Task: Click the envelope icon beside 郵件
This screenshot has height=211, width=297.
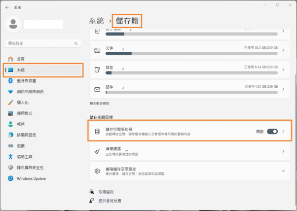Action: (x=97, y=89)
